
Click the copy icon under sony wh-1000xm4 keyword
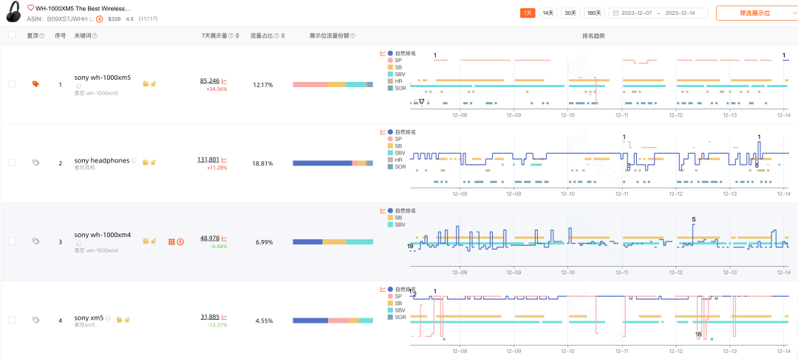point(79,244)
